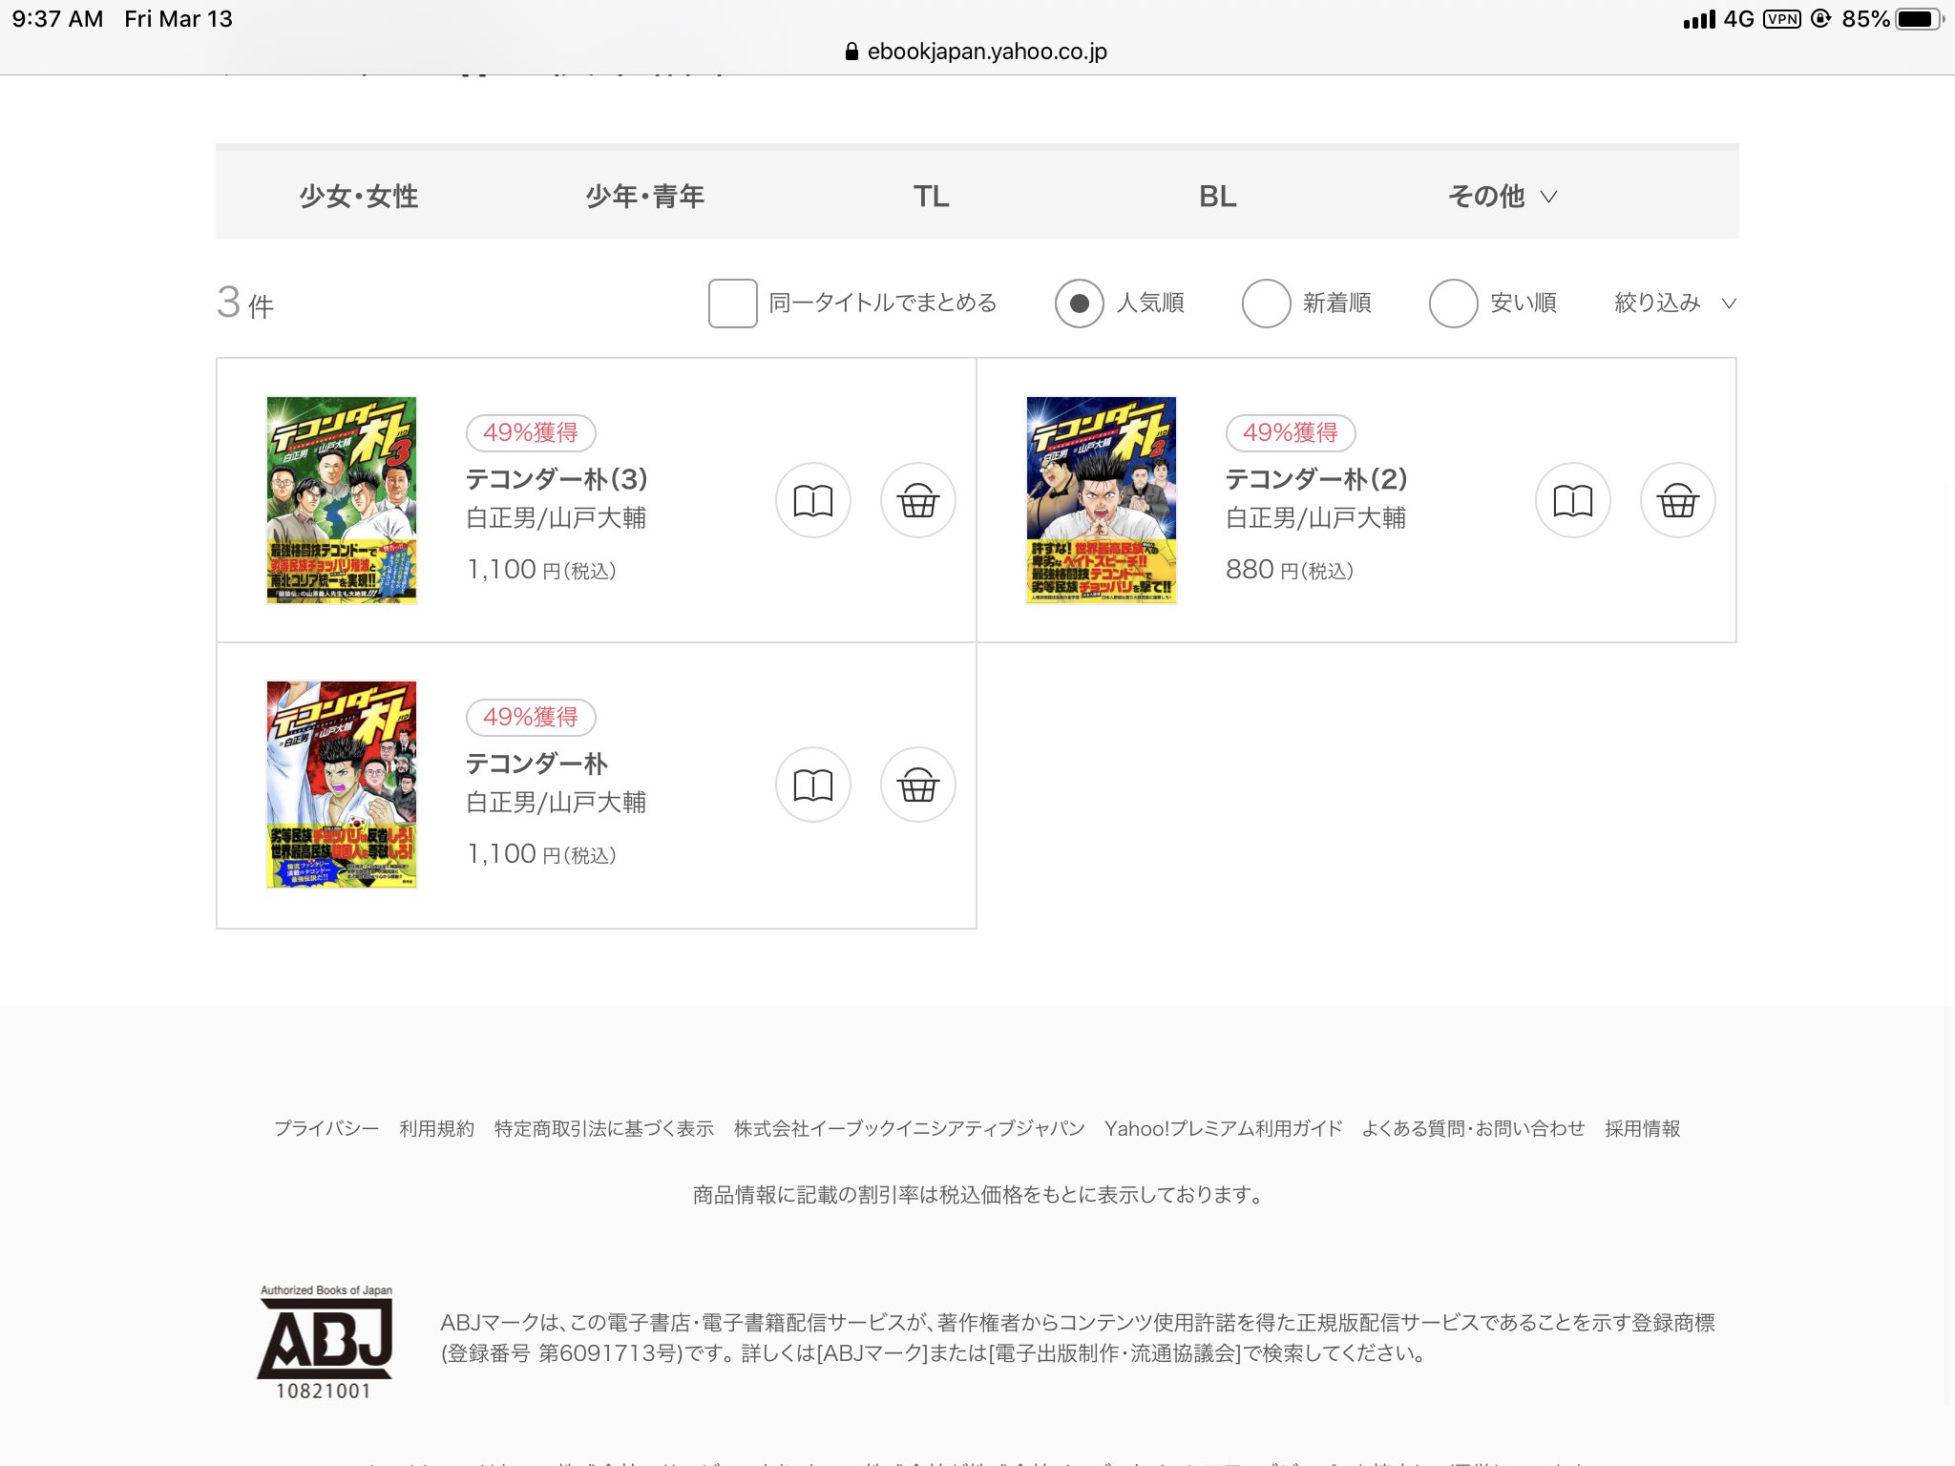Select 人気順 sort radio button

pyautogui.click(x=1079, y=304)
